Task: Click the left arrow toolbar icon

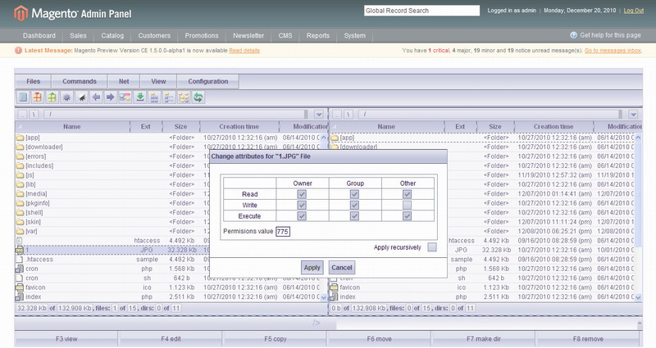Action: coord(96,97)
